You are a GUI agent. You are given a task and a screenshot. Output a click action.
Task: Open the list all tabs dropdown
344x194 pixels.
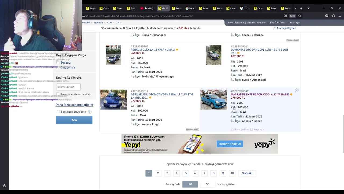(308, 8)
